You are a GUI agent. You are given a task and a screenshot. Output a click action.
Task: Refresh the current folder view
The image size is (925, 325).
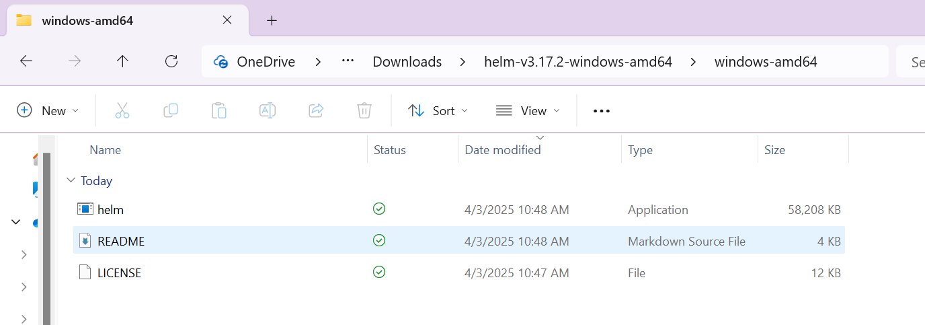171,61
